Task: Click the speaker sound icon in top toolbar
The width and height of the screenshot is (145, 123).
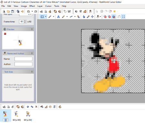Action: (22, 11)
